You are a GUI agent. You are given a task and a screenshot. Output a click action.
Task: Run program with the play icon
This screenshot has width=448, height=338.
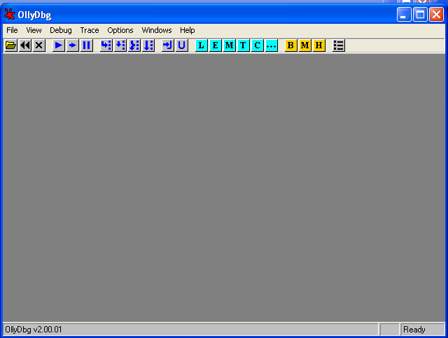(59, 45)
